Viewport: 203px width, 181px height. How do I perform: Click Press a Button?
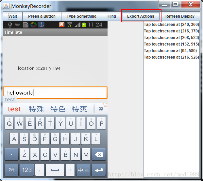pyautogui.click(x=42, y=16)
